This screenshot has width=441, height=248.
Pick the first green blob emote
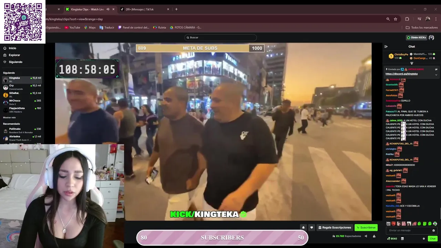tap(419, 224)
